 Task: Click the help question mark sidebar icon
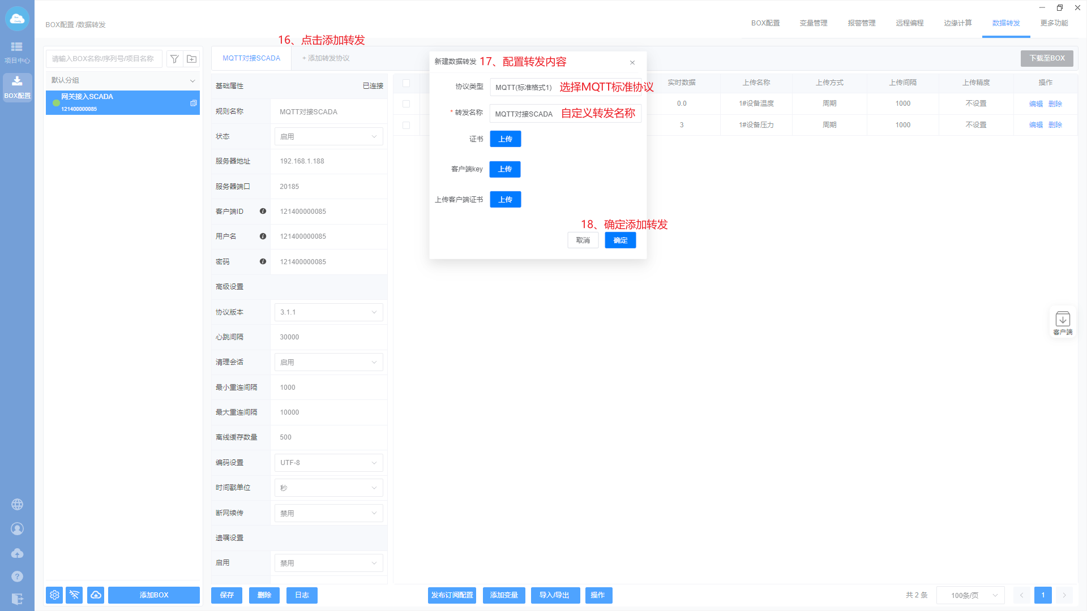(17, 576)
